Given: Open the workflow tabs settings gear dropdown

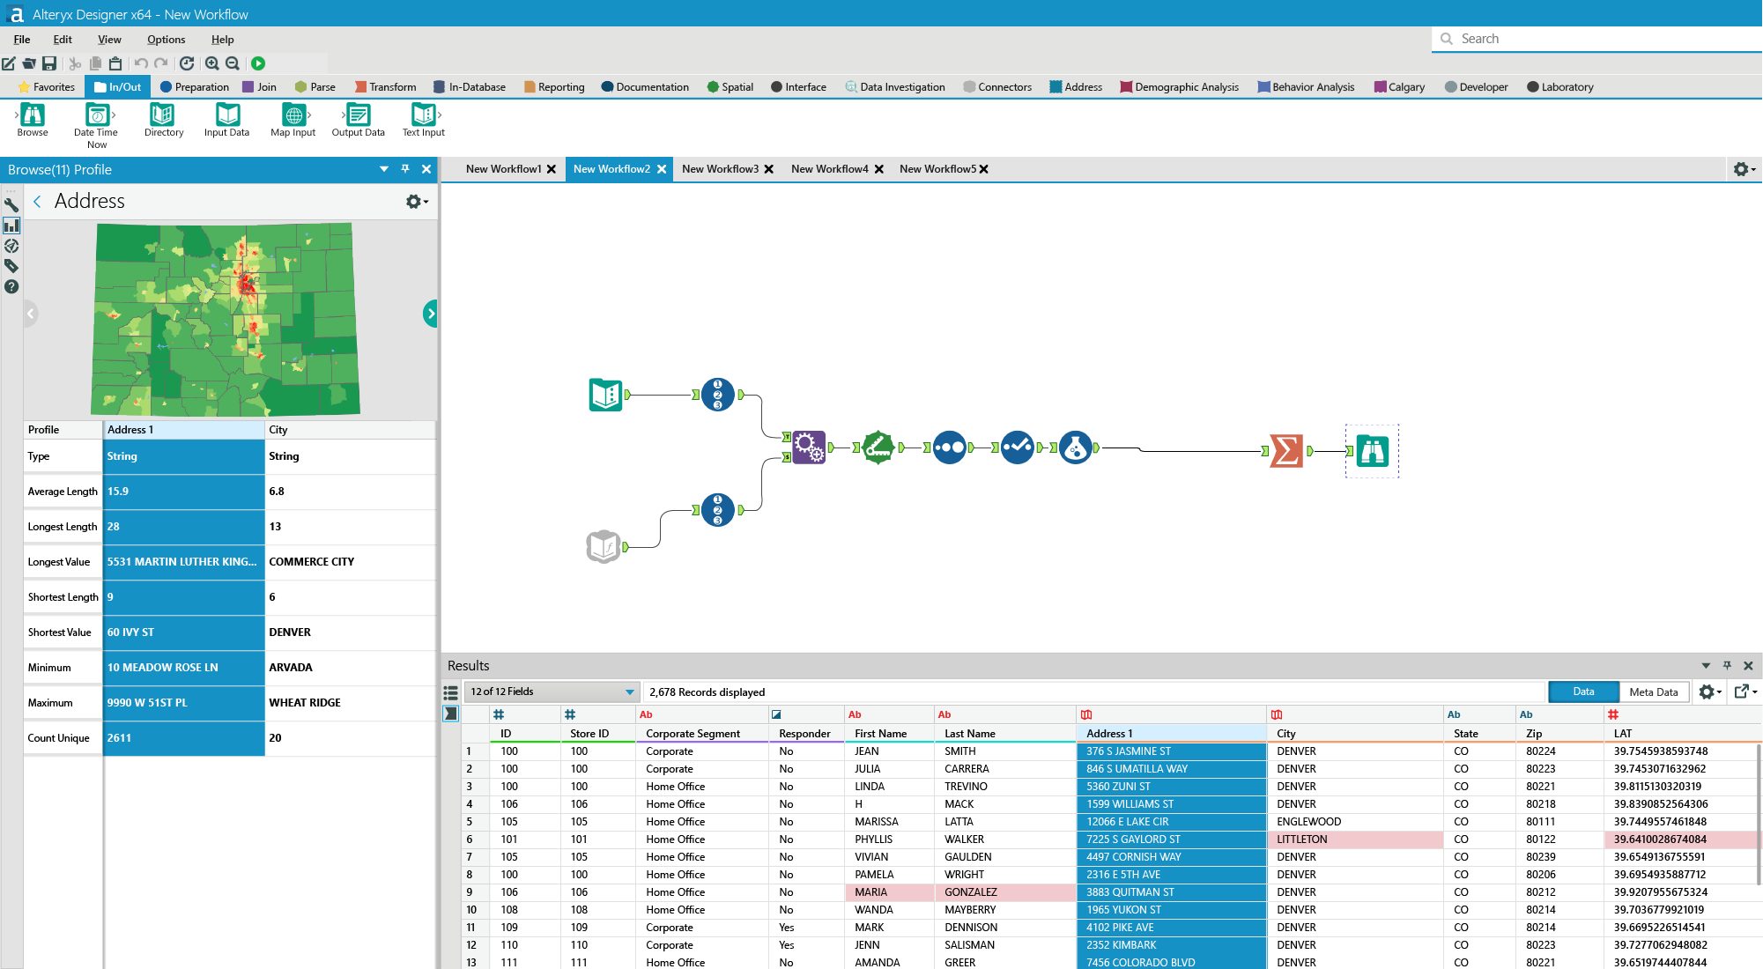Looking at the screenshot, I should 1744,169.
